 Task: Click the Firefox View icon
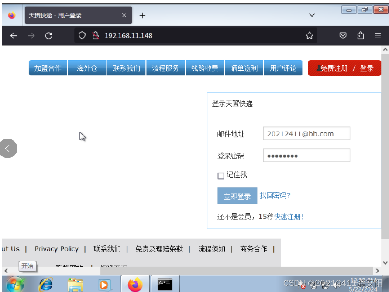tap(12, 15)
